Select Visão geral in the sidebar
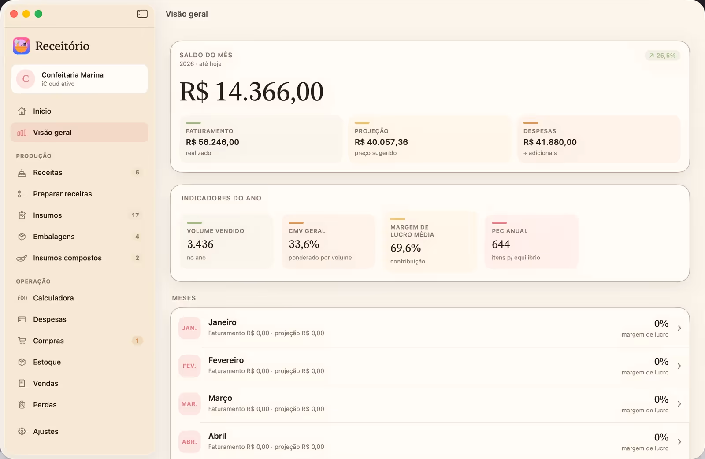 point(79,133)
